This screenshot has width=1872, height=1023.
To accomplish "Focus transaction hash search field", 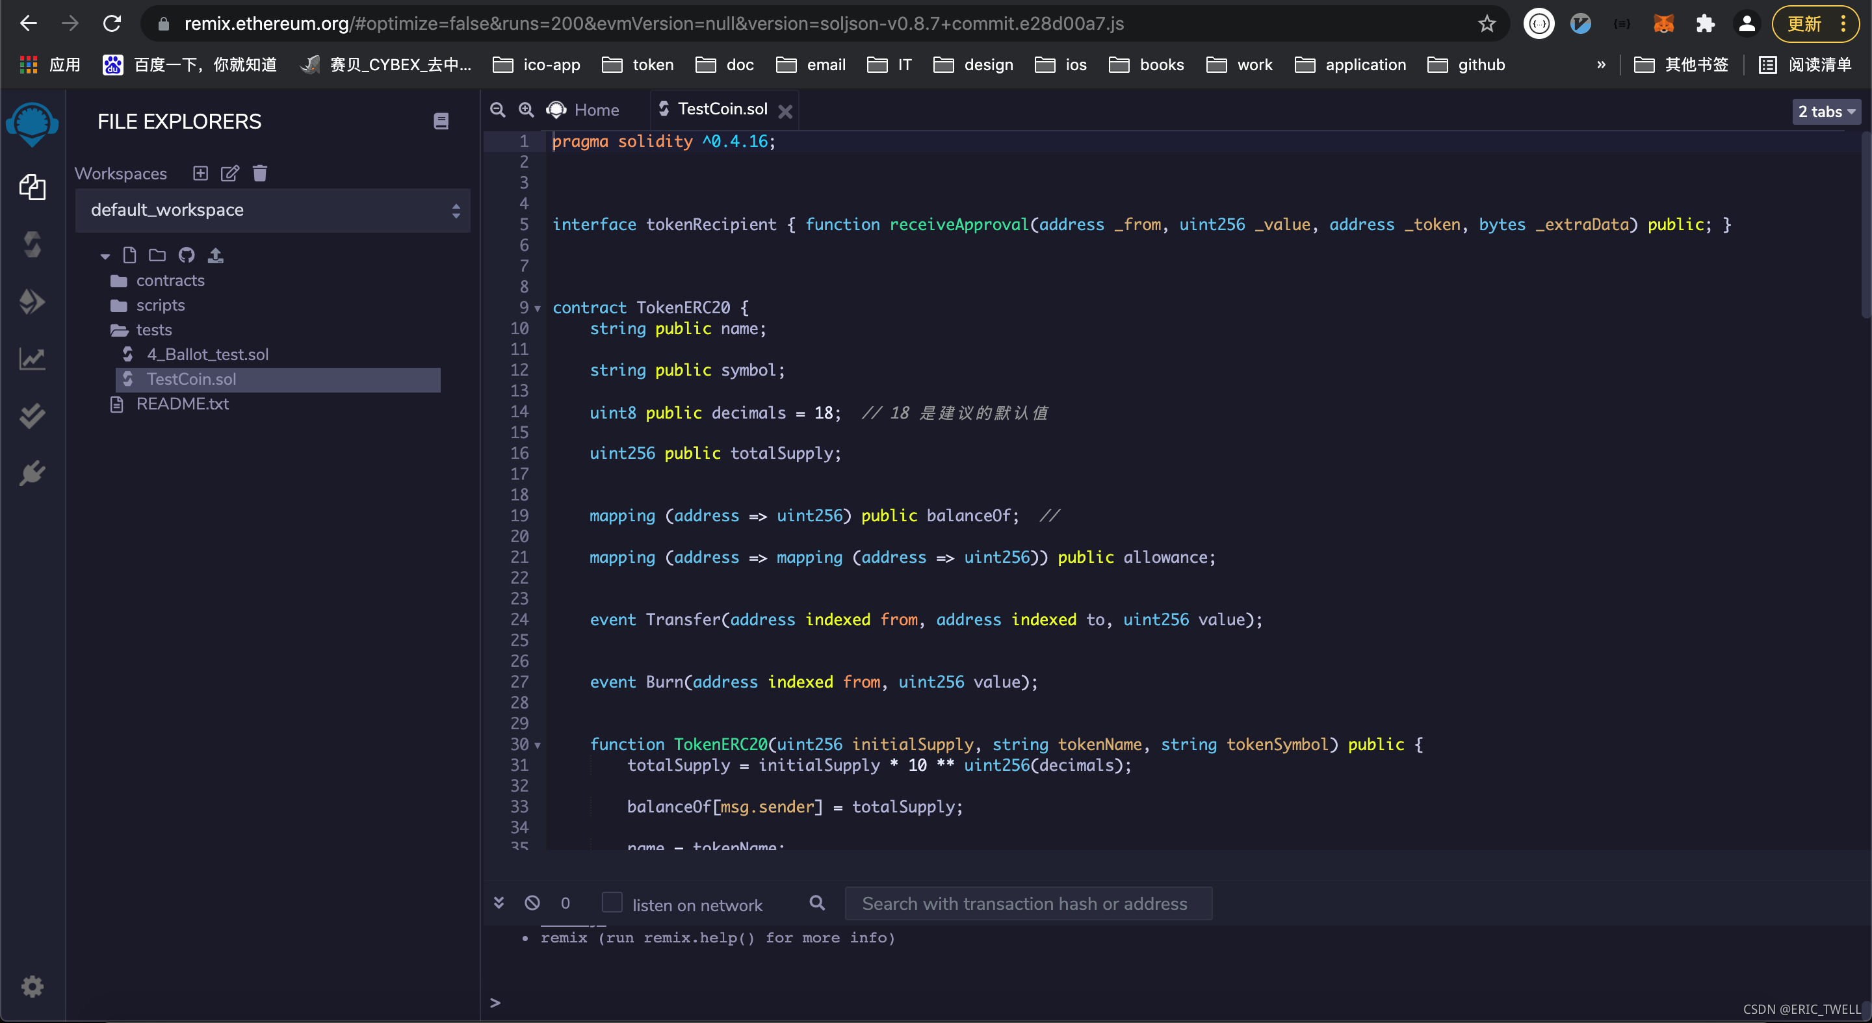I will tap(1028, 903).
